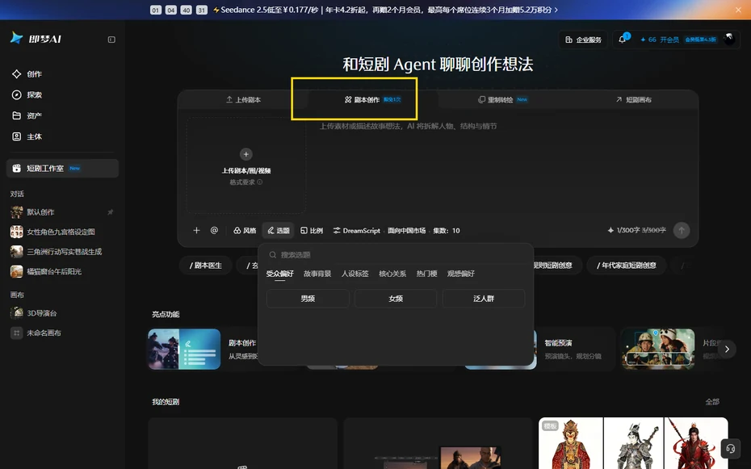
Task: Open the 剧本创作 feature card thumbnail
Action: (184, 349)
